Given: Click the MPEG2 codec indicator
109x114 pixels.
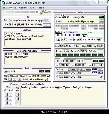Looking at the screenshot, I should pyautogui.click(x=101, y=17).
